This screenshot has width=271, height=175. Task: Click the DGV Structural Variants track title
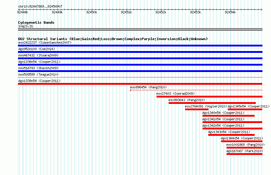click(x=113, y=39)
